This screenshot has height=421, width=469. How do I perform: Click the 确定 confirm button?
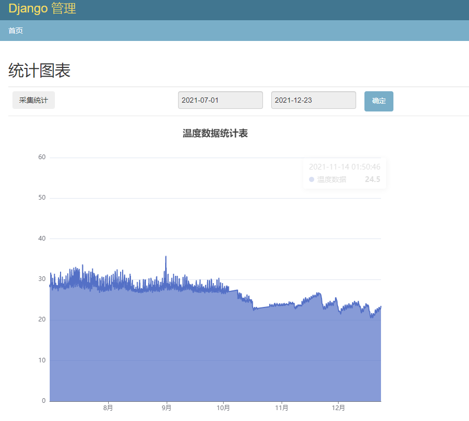(x=379, y=101)
